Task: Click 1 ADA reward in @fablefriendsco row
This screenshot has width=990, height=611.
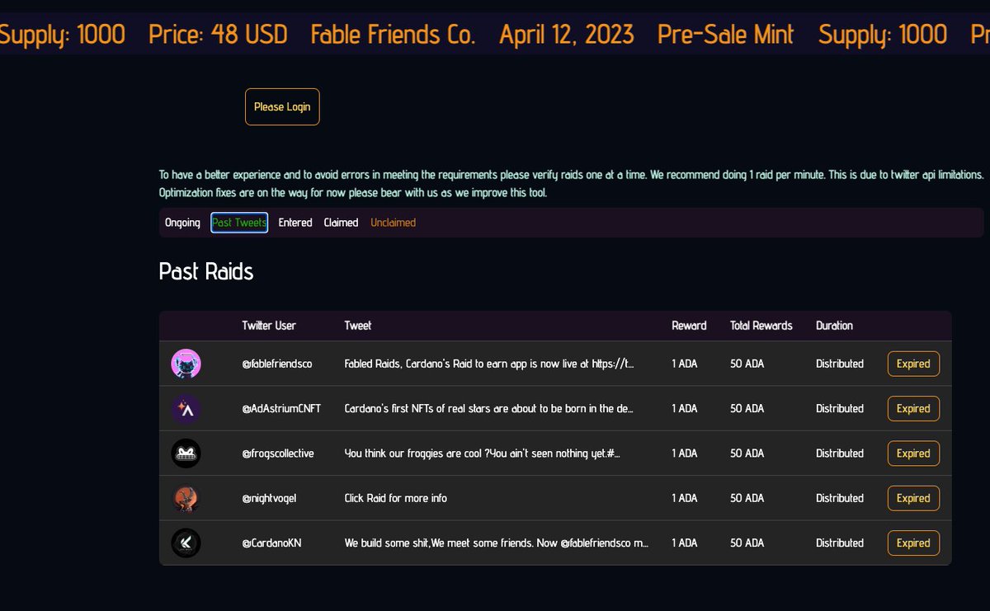Action: pos(685,364)
